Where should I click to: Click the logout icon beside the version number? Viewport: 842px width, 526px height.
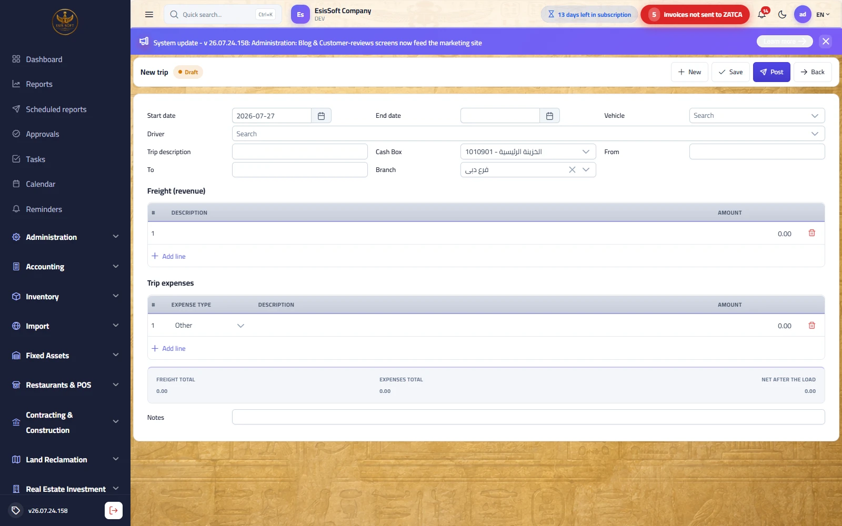(114, 510)
